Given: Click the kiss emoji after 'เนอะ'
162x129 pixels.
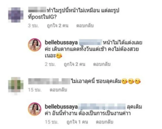Looking at the screenshot, I should (x=59, y=56).
